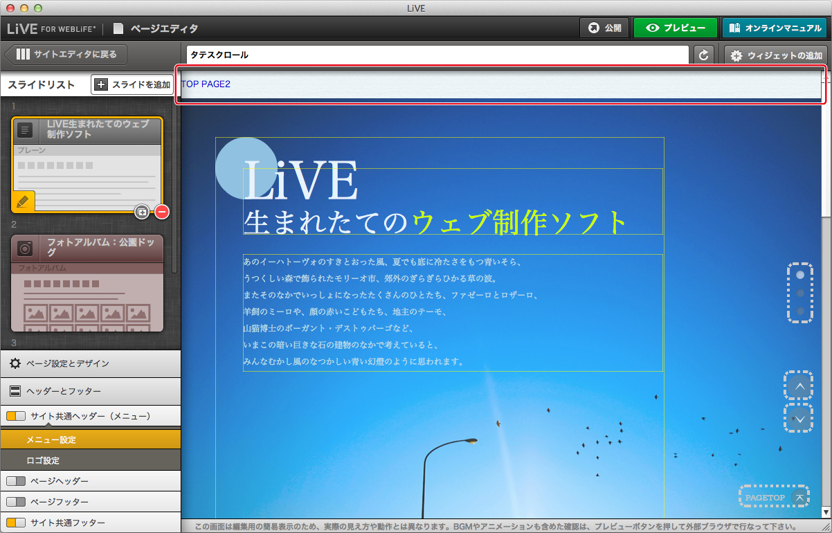The height and width of the screenshot is (533, 832).
Task: Select メニュー設定 menu item
Action: [90, 440]
